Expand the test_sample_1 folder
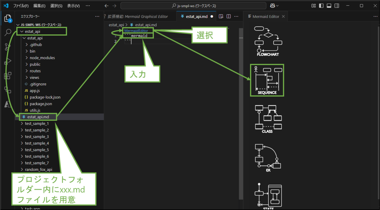Screen dimensions: 380x210 (x=37, y=124)
